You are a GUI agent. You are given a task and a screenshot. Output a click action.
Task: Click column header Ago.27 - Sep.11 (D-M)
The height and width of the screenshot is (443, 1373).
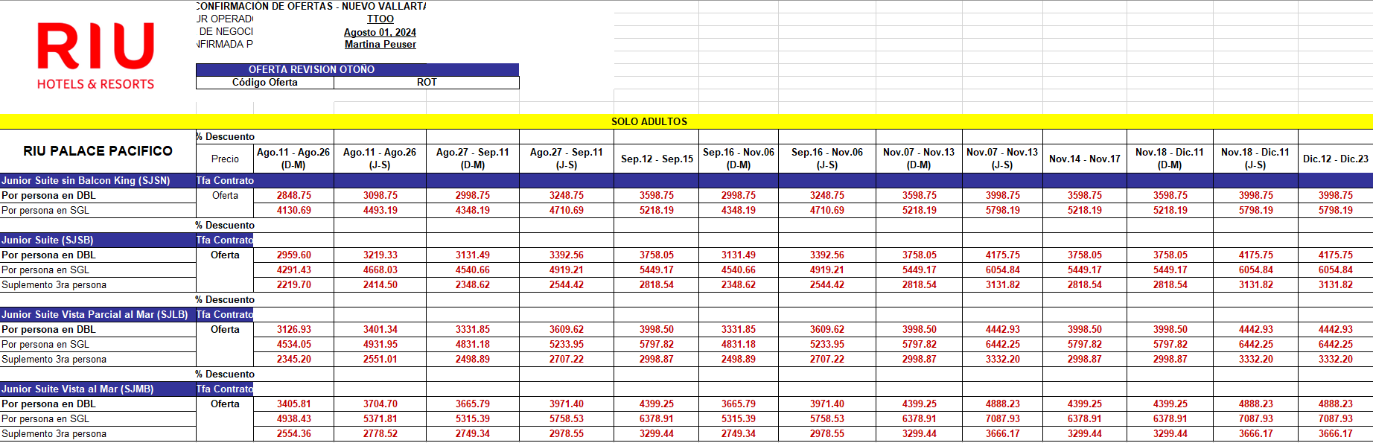473,159
